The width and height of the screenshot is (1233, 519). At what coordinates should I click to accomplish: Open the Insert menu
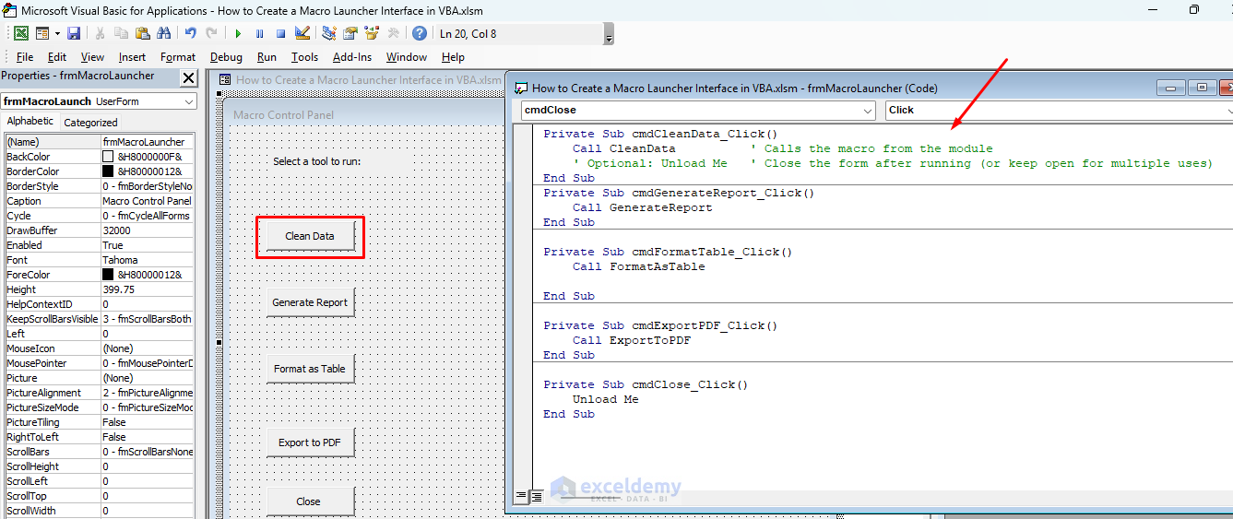[x=132, y=57]
